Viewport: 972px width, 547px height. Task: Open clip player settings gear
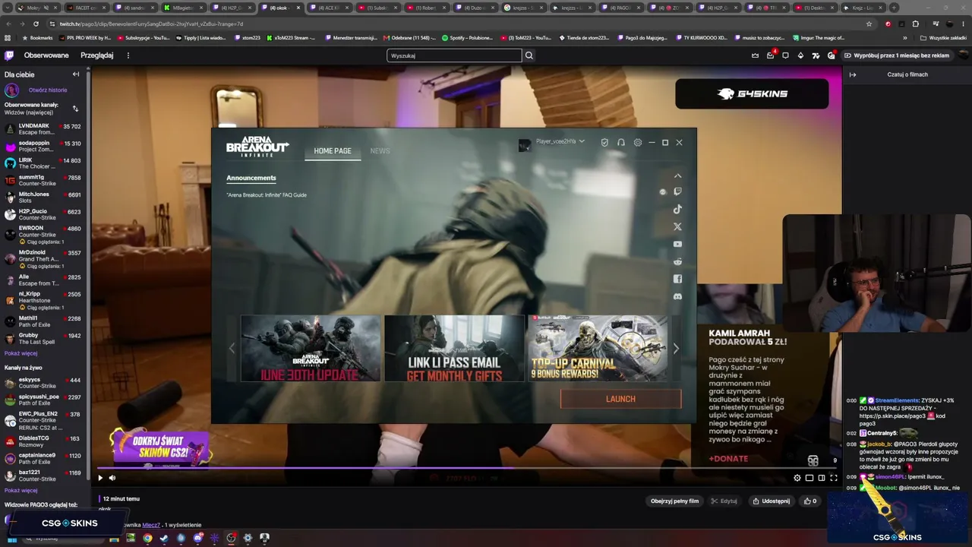797,478
